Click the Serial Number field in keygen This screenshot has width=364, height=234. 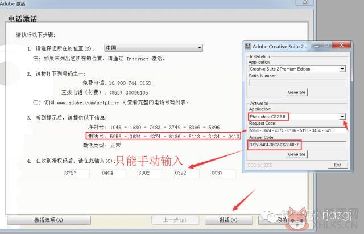(297, 83)
